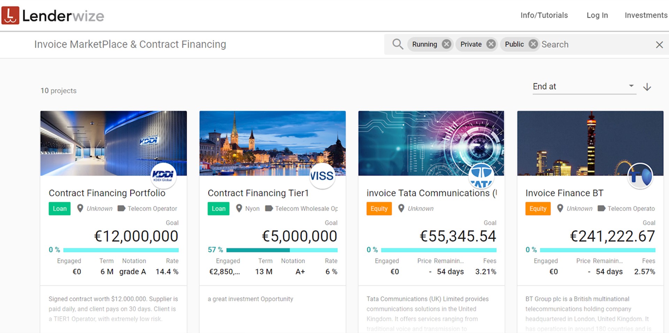The image size is (669, 333).
Task: Remove the Private filter chip
Action: coord(491,44)
